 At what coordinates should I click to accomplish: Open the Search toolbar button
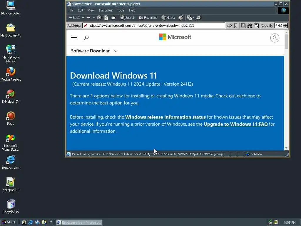click(x=128, y=18)
